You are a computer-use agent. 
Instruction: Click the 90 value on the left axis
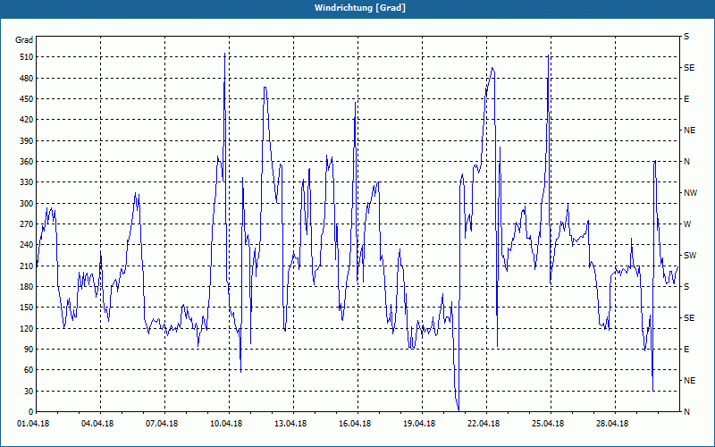click(29, 350)
